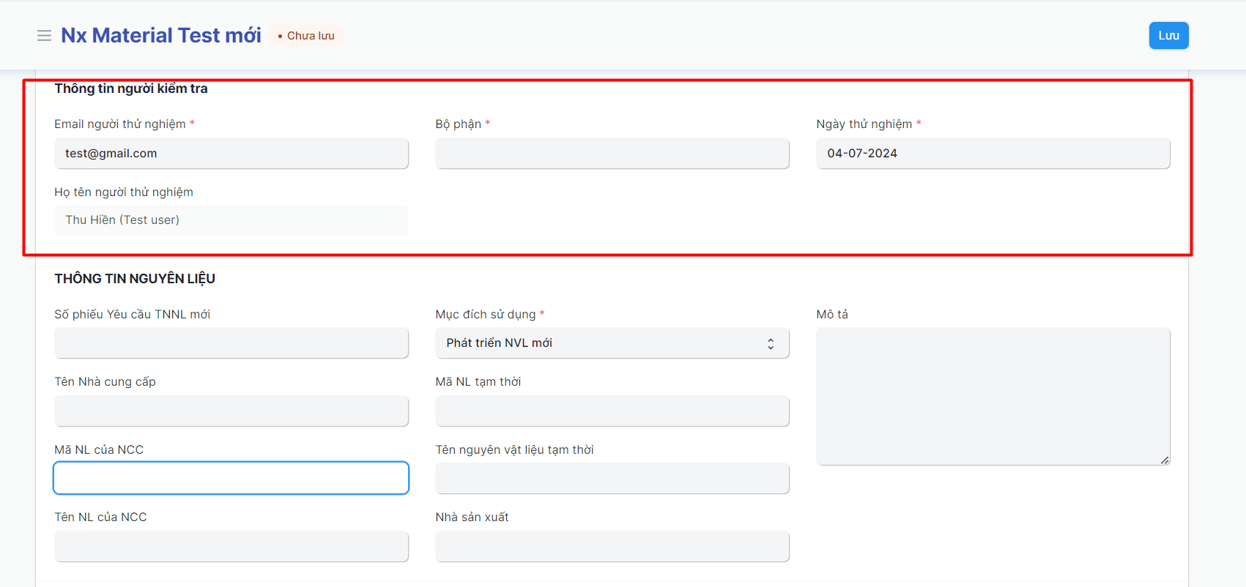
Task: Click into the 'Bộ phận' field
Action: click(612, 154)
